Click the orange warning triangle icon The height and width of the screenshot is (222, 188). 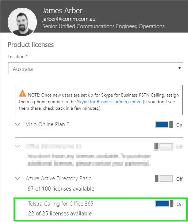click(23, 93)
